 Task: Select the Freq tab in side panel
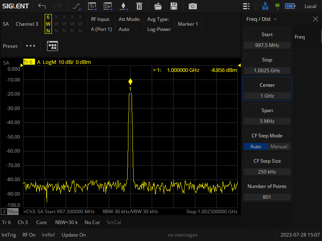[x=299, y=37]
